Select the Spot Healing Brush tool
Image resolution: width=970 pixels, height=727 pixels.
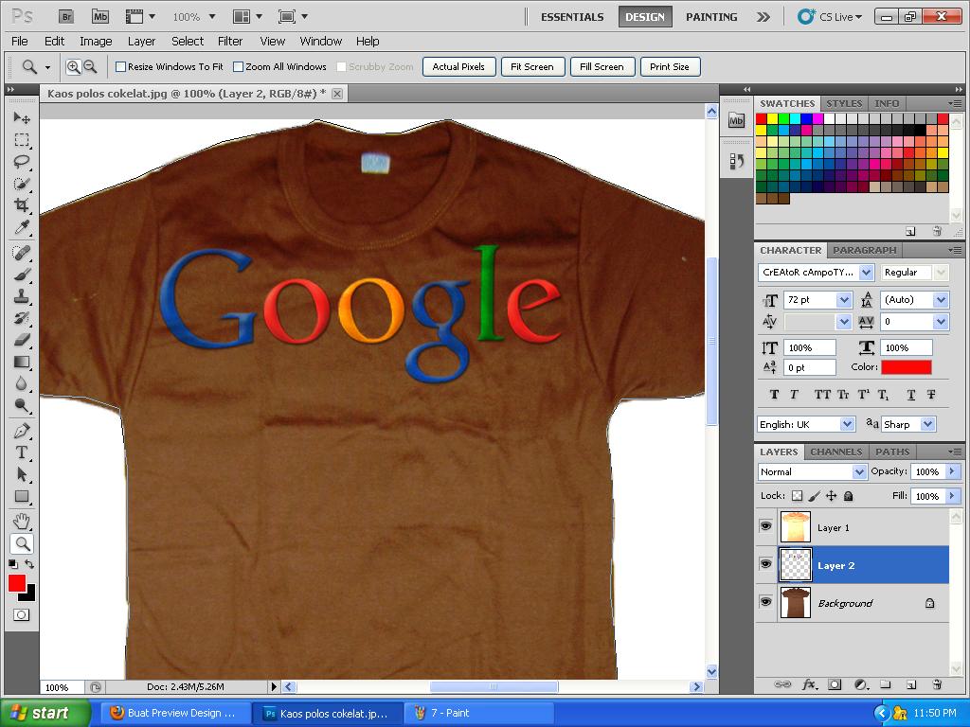pos(22,252)
